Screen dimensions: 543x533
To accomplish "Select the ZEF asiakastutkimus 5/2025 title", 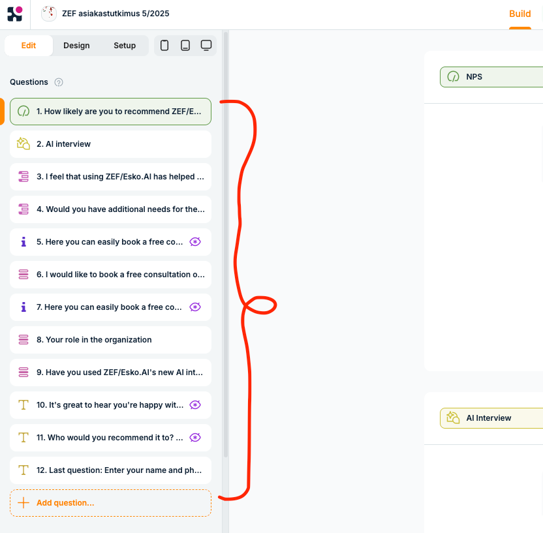I will (x=116, y=14).
